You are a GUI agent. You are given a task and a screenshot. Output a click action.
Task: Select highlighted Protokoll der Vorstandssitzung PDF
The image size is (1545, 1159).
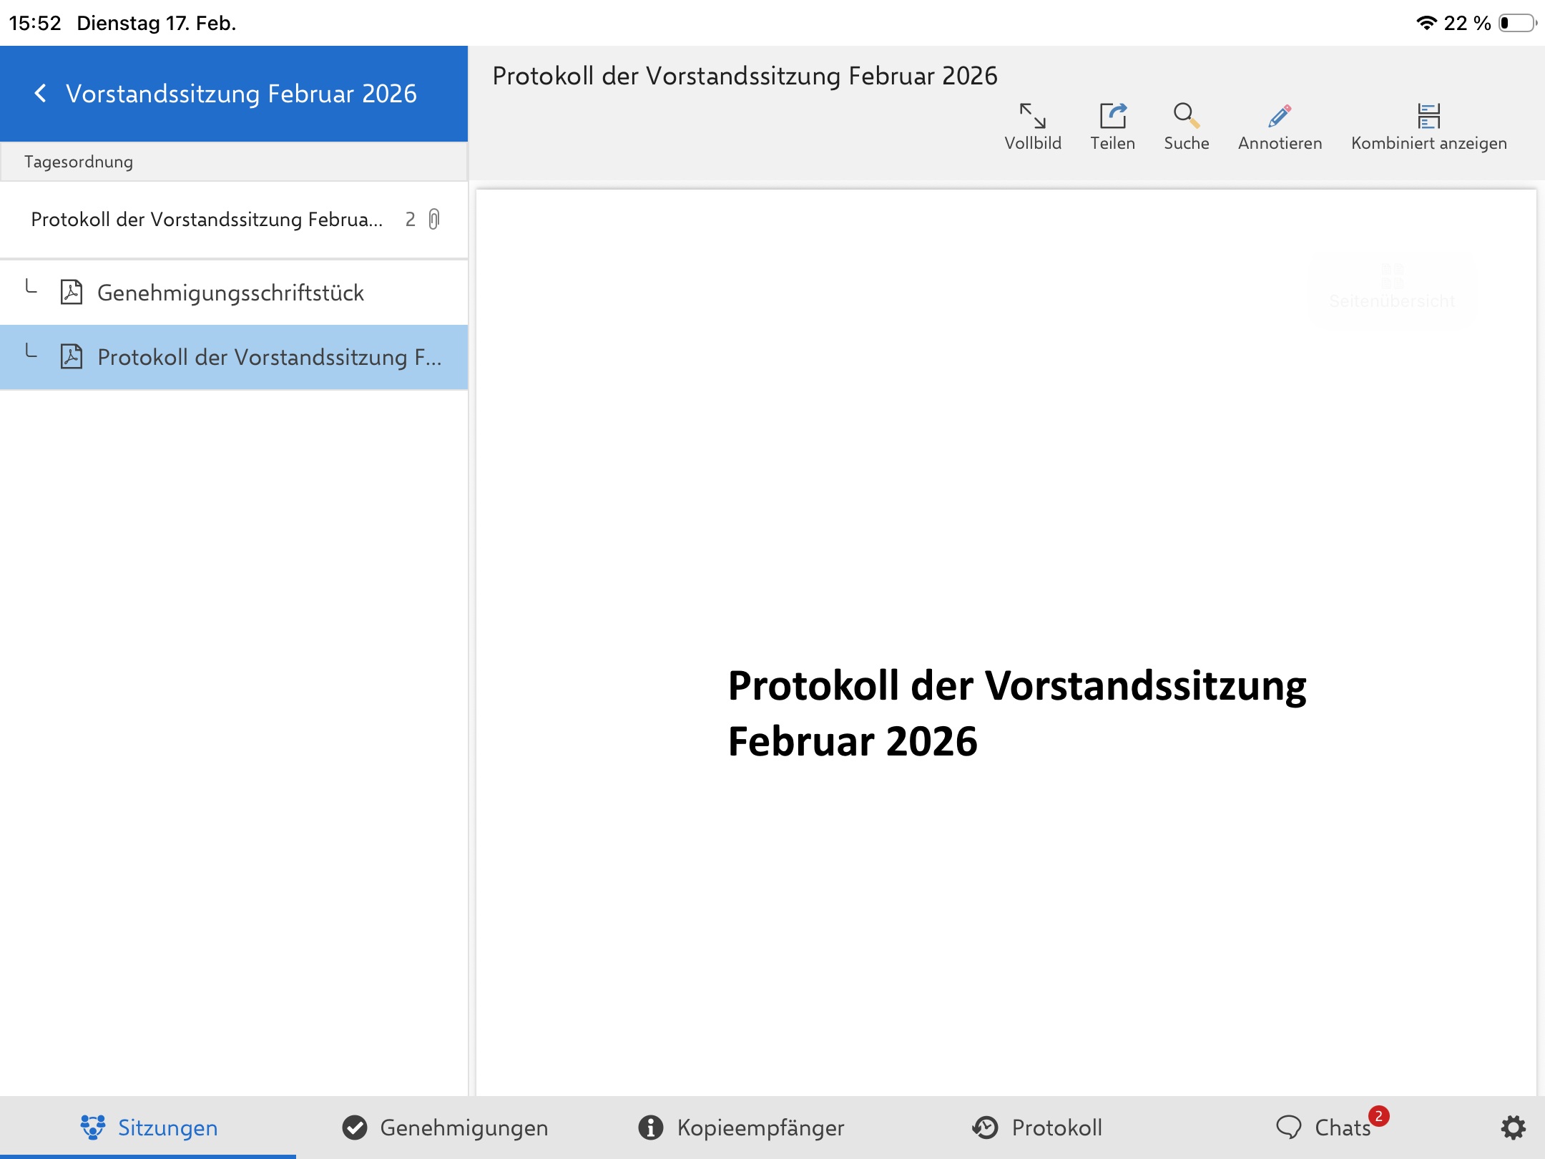pos(268,357)
